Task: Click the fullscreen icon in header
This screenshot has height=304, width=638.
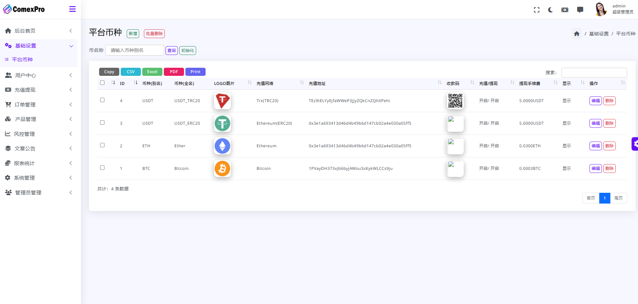Action: 537,10
